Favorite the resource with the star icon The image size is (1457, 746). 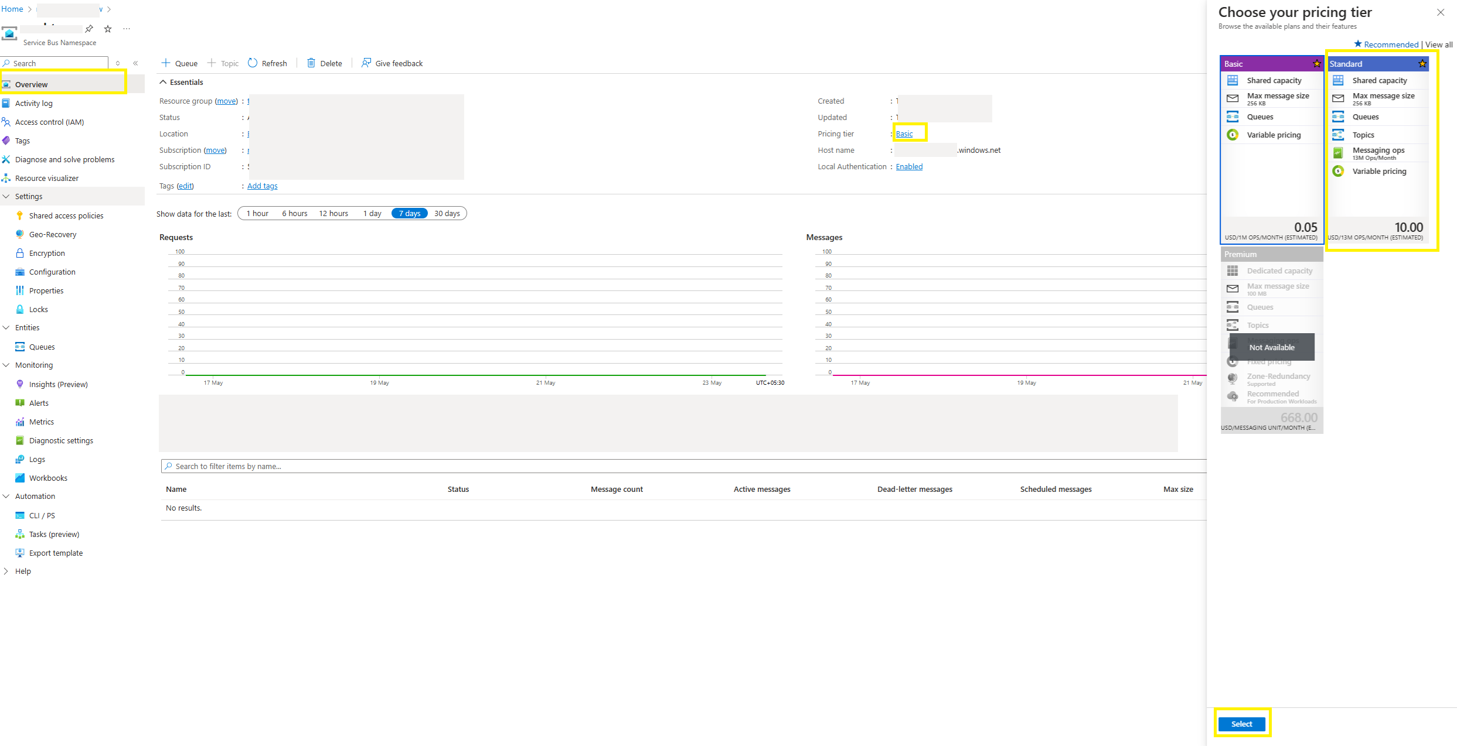click(108, 29)
